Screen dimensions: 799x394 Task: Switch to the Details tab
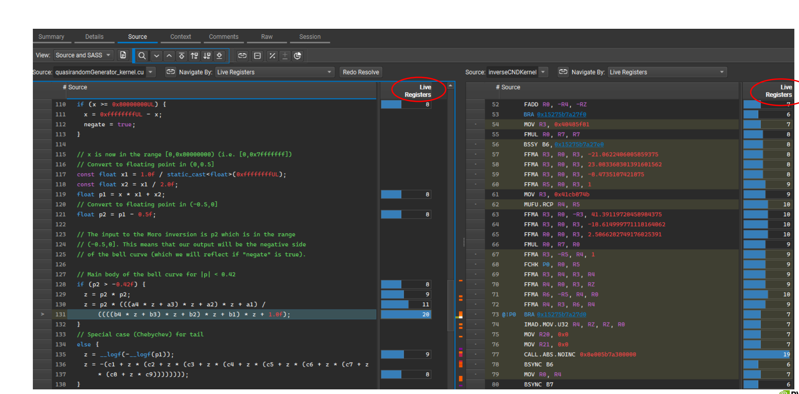pos(94,37)
